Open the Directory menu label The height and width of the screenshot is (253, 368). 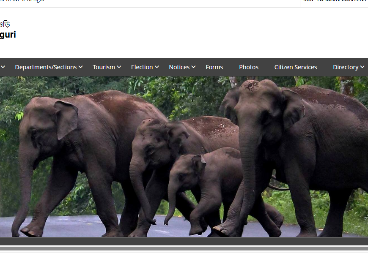point(345,67)
